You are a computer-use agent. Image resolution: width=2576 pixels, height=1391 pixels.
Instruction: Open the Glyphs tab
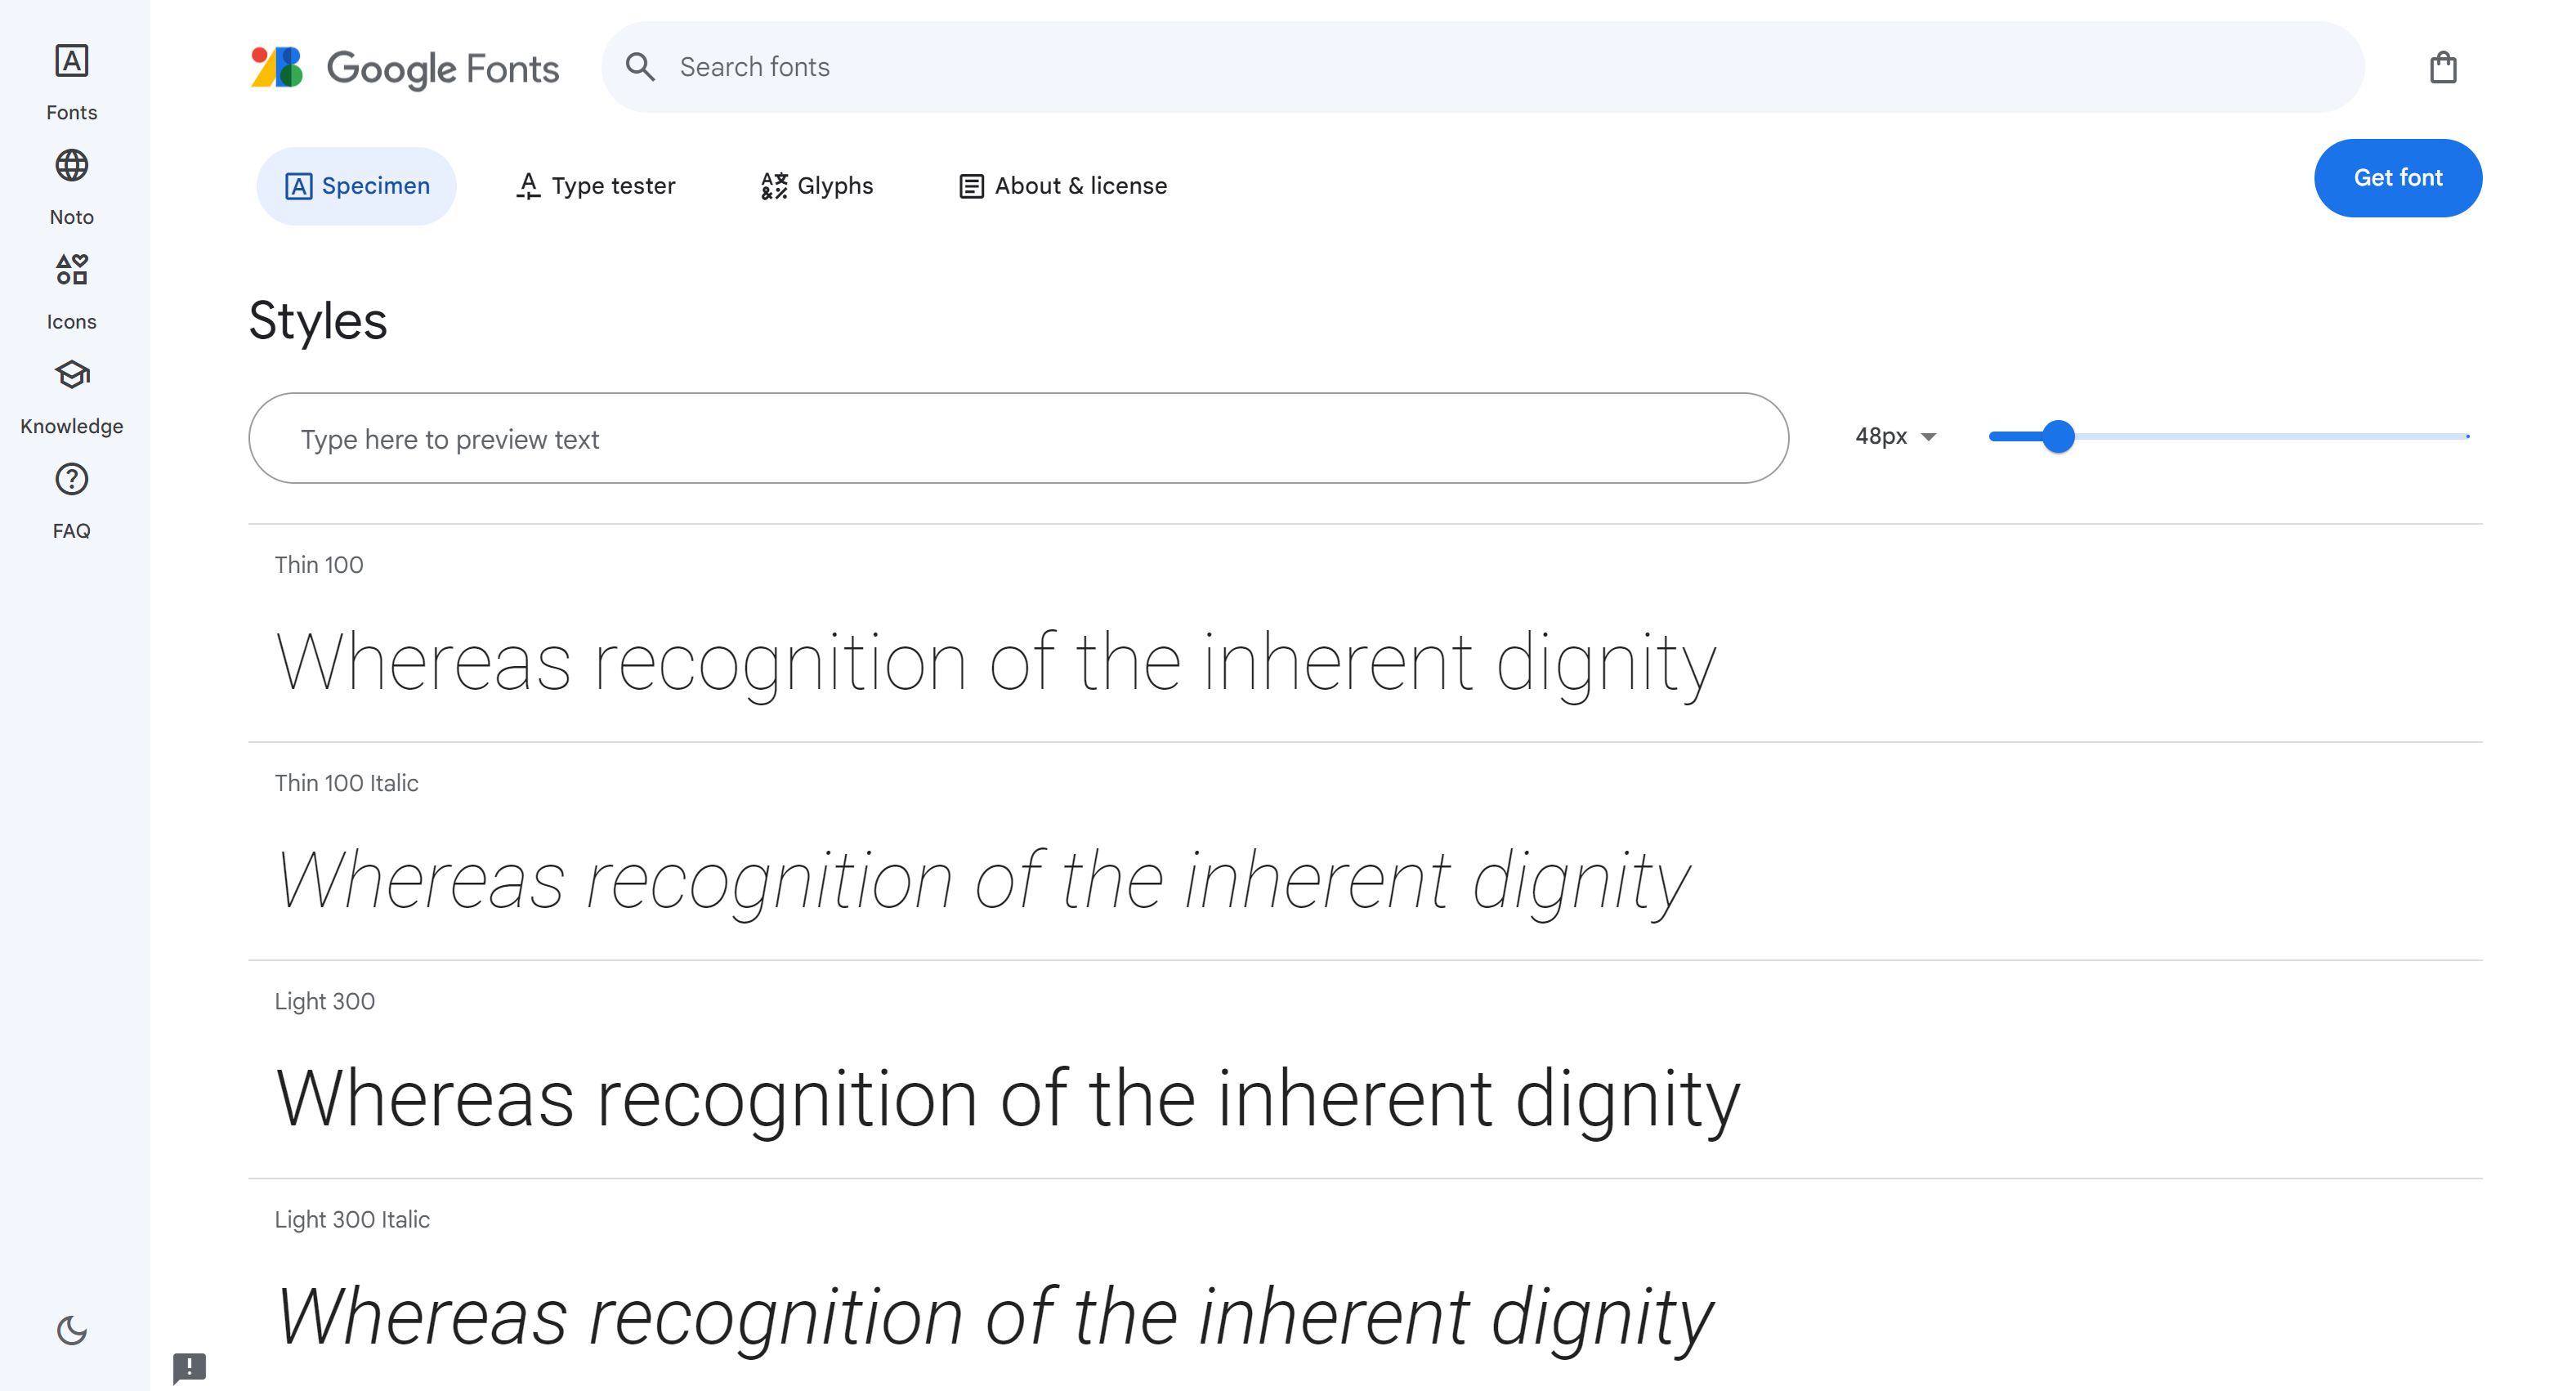point(817,186)
